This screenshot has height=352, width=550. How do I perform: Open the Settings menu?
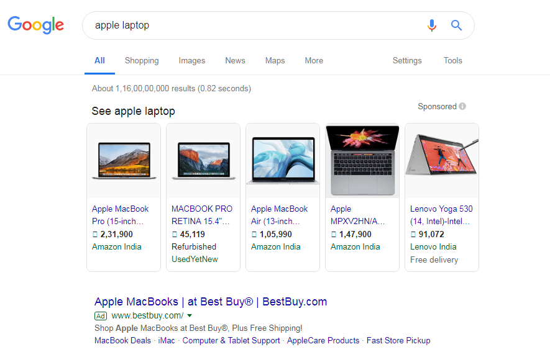407,60
